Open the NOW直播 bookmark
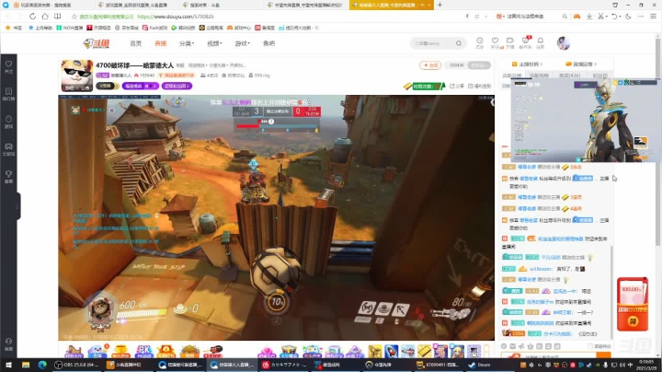662x372 pixels. (x=70, y=28)
